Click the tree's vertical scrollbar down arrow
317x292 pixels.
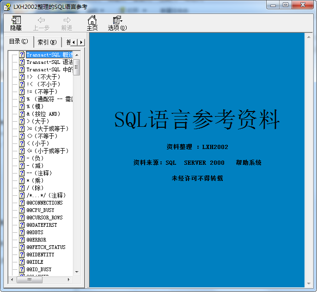tap(77, 272)
